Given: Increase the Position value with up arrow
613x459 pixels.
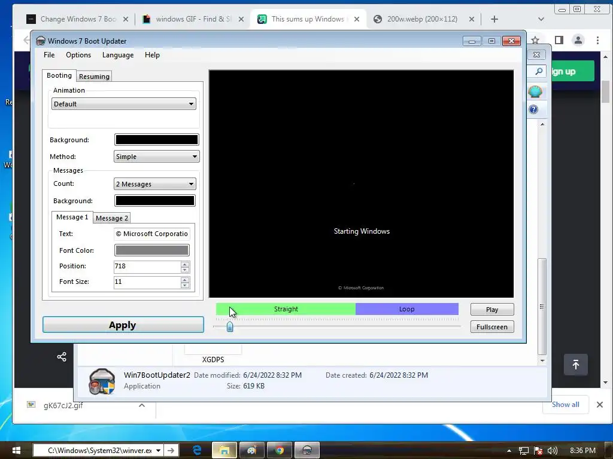Looking at the screenshot, I should coord(185,264).
